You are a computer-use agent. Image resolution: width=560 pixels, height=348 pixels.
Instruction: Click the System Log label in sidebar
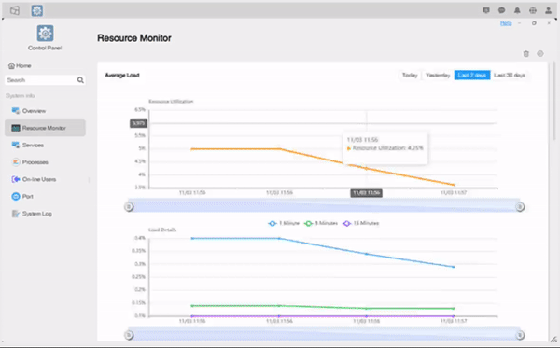[37, 214]
